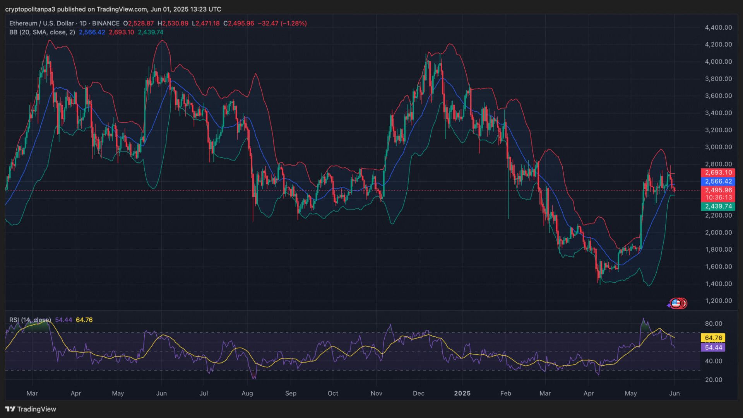Click the US flag economic event icon

pos(676,304)
